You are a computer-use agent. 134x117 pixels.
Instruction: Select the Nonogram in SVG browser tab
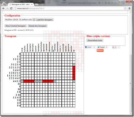[x=21, y=4]
